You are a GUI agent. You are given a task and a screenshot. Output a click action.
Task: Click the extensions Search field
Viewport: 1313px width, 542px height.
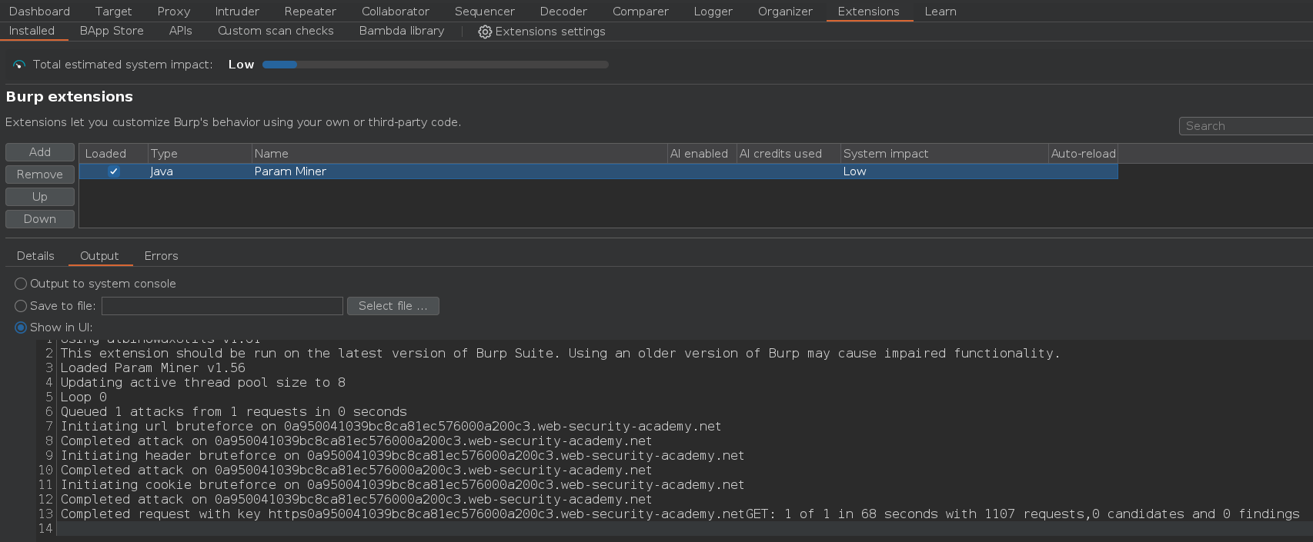1245,126
